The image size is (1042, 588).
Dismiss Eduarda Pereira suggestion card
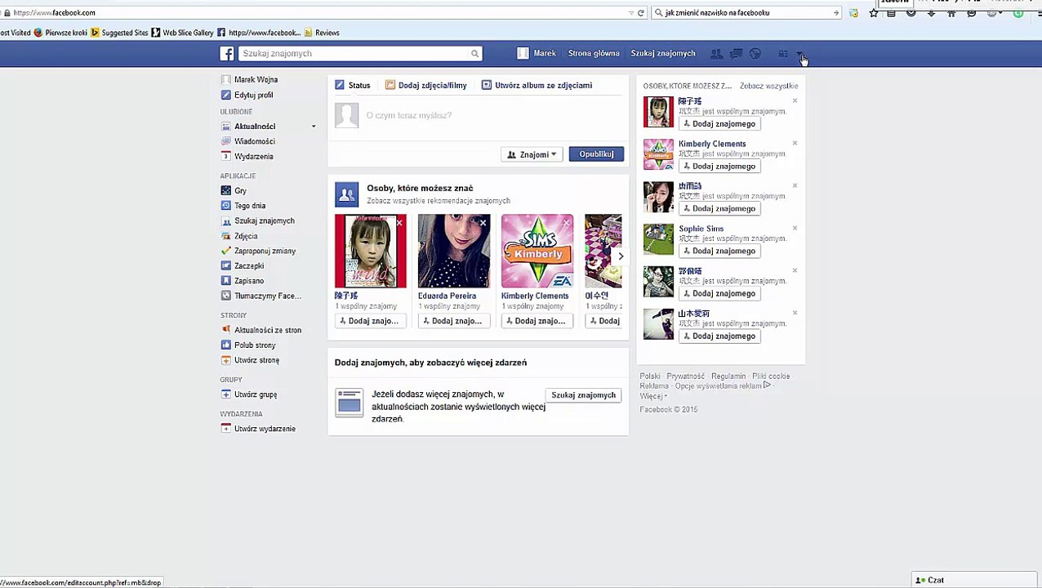(x=483, y=222)
